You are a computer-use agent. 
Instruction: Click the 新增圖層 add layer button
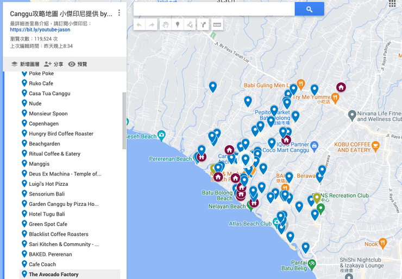(25, 64)
